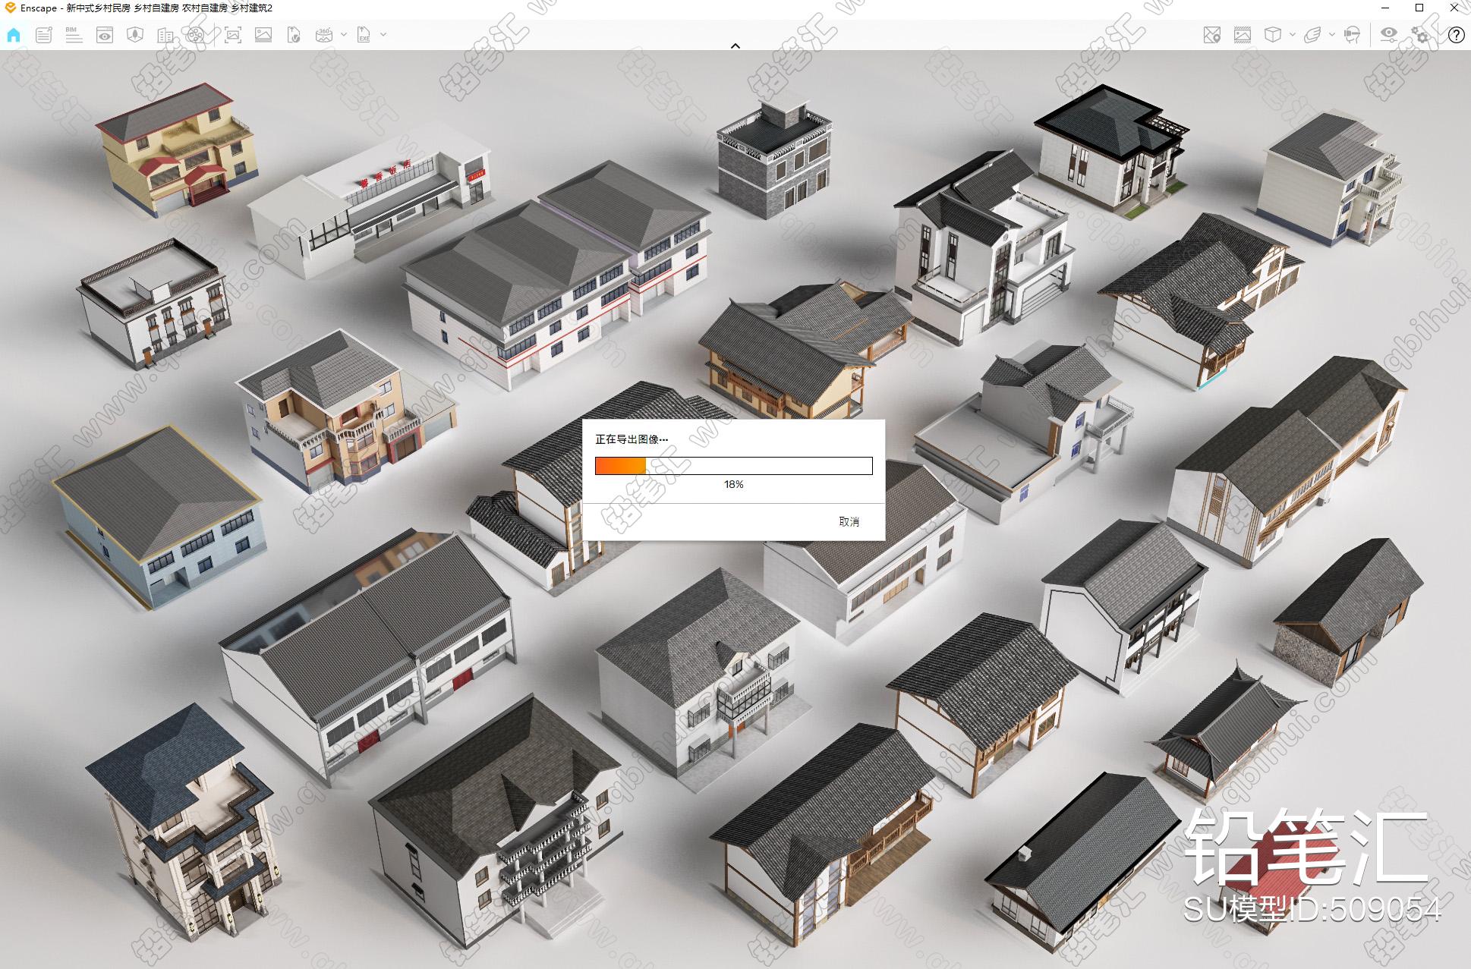Screen dimensions: 1471x969
Task: Open the Enscape asset library
Action: coord(135,35)
